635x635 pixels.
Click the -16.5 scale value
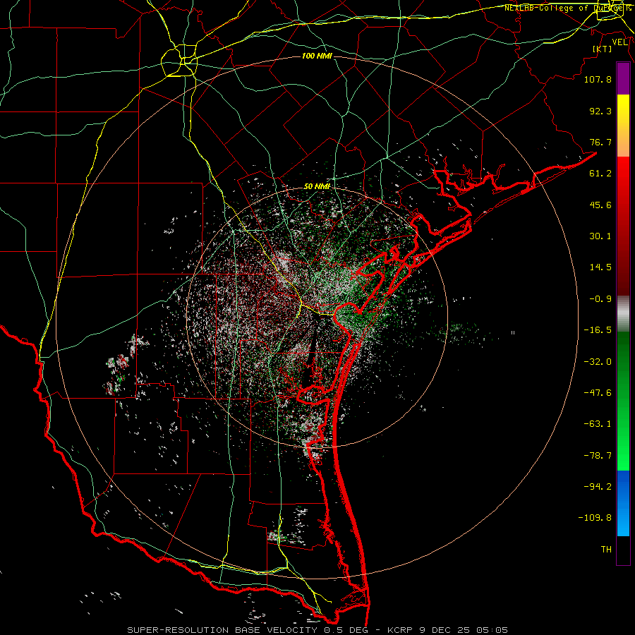point(598,330)
